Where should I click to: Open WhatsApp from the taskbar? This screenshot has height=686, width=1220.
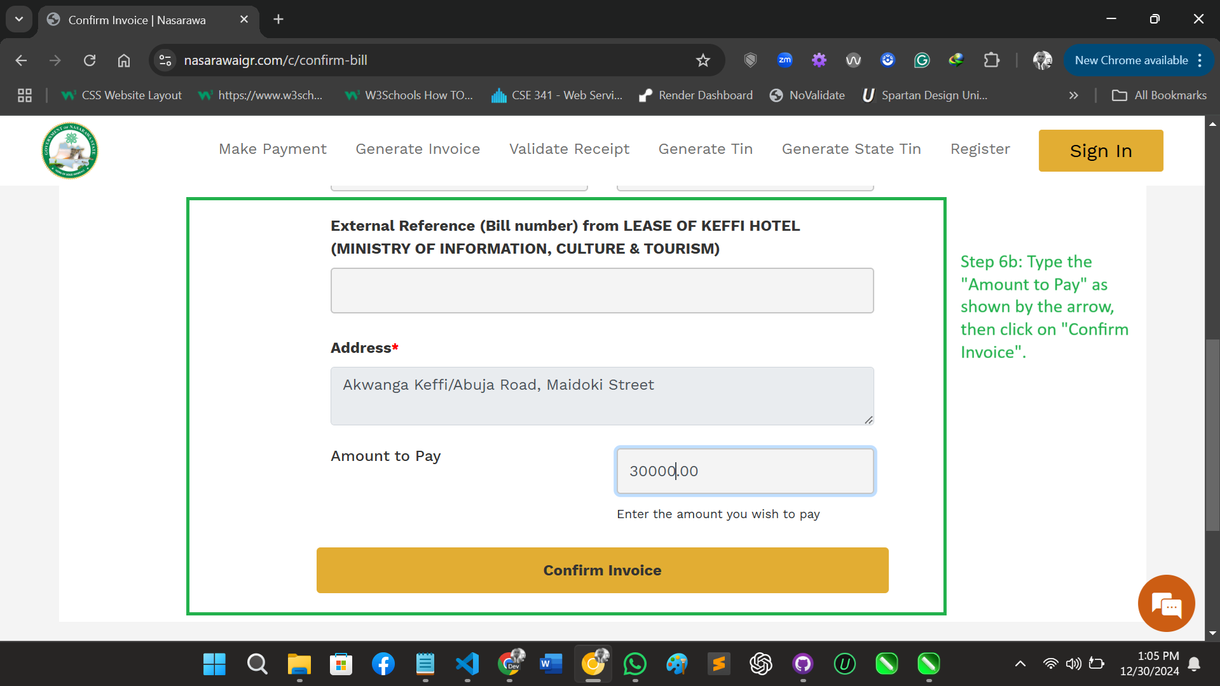click(x=635, y=664)
